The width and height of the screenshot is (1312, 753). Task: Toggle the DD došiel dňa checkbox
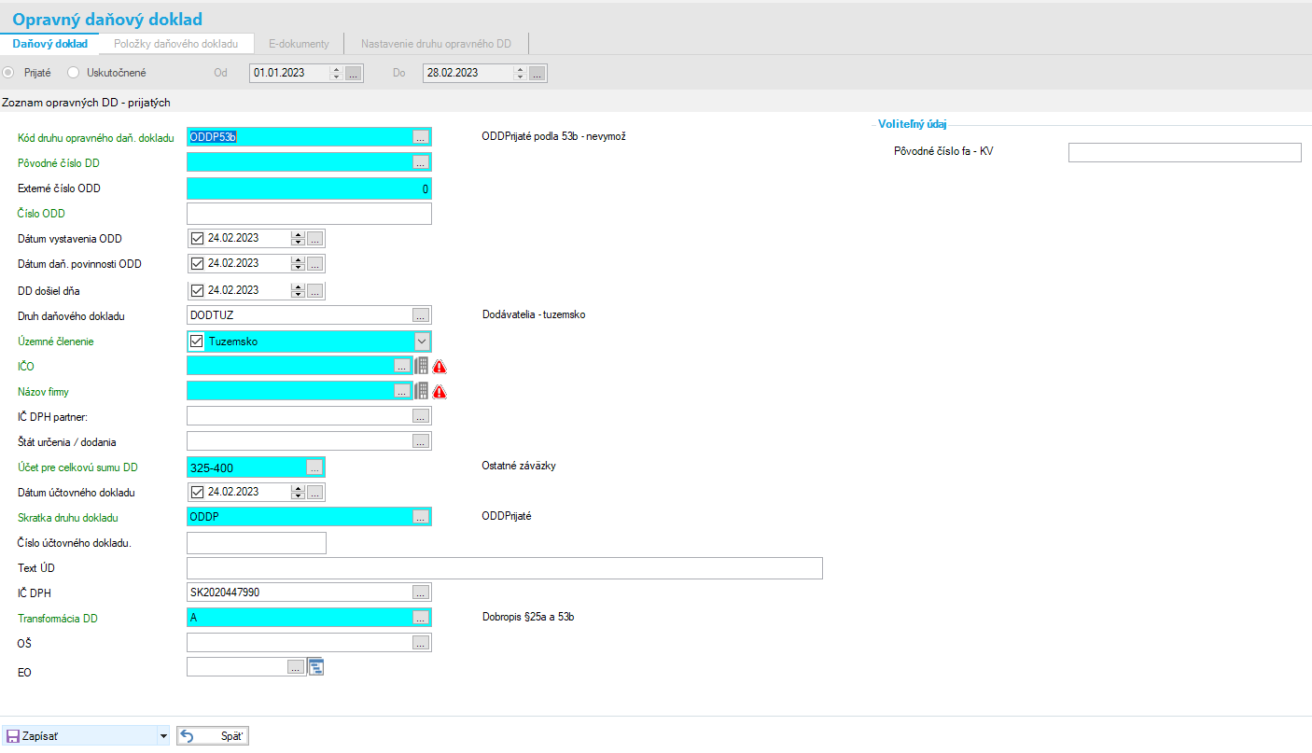pos(197,290)
